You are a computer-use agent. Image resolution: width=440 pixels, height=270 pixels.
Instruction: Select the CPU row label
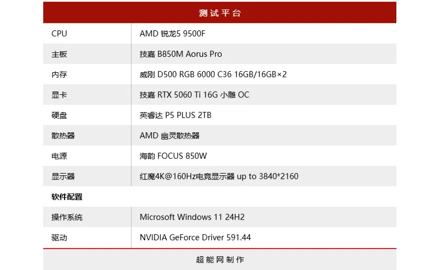pos(59,34)
